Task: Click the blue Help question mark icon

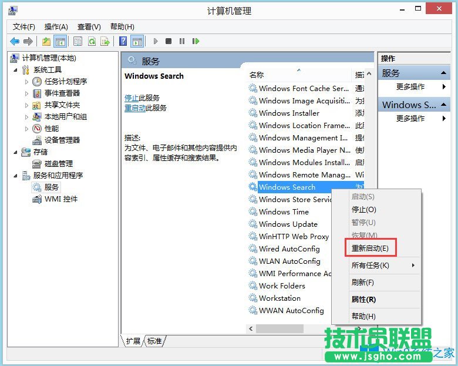Action: coord(123,41)
